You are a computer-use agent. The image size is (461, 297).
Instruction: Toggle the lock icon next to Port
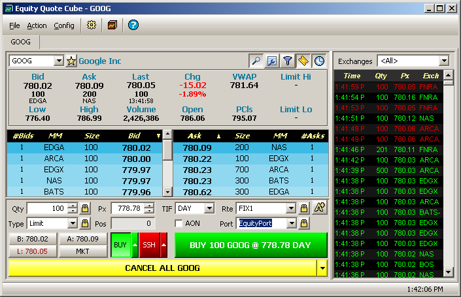pos(304,224)
